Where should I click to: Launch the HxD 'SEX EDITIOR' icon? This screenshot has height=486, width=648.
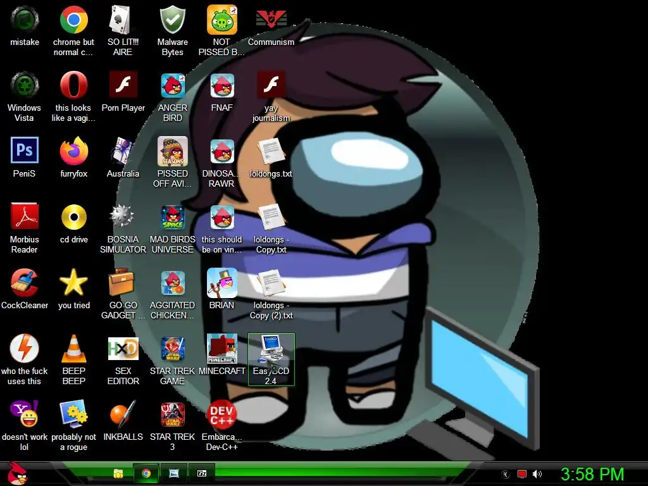[123, 349]
